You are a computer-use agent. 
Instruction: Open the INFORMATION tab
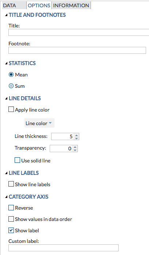coord(71,5)
